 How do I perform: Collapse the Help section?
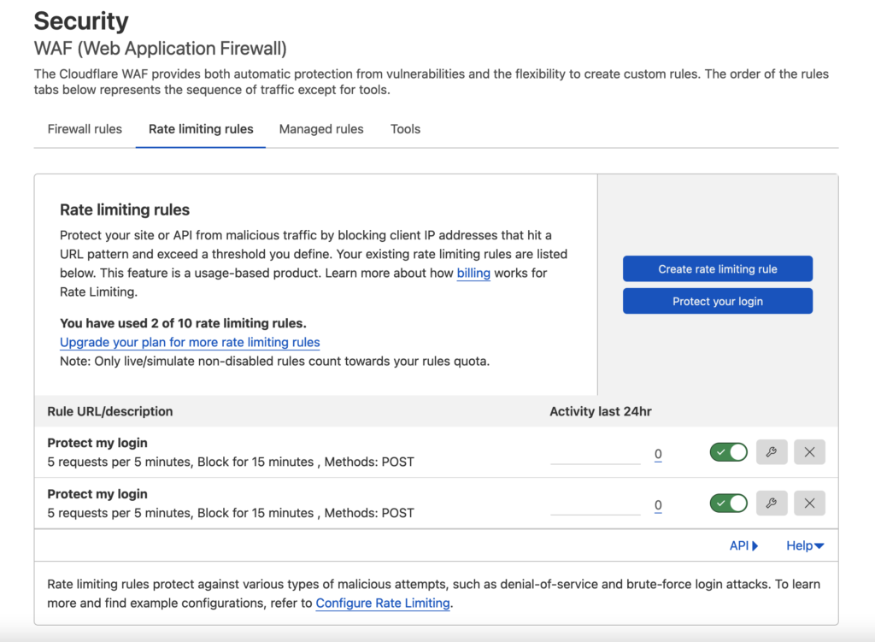point(805,545)
